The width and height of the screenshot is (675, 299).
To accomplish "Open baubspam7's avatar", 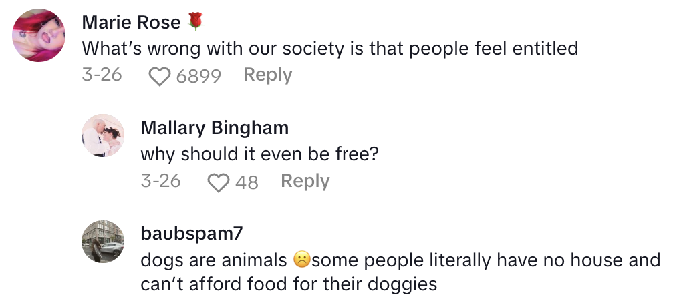I will (103, 242).
